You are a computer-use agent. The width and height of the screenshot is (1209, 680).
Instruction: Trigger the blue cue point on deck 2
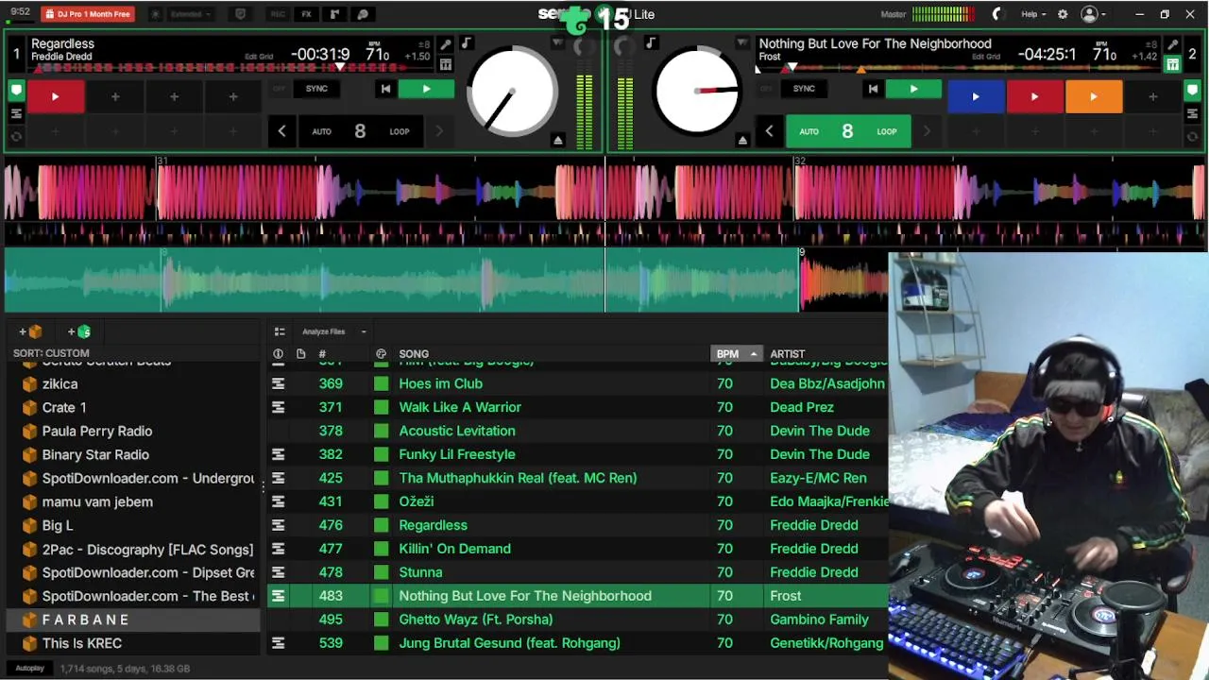click(x=976, y=96)
